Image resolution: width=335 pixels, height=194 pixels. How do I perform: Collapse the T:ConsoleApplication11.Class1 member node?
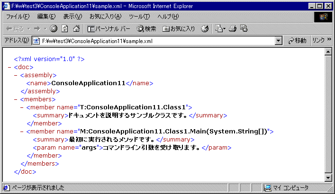click(x=22, y=107)
